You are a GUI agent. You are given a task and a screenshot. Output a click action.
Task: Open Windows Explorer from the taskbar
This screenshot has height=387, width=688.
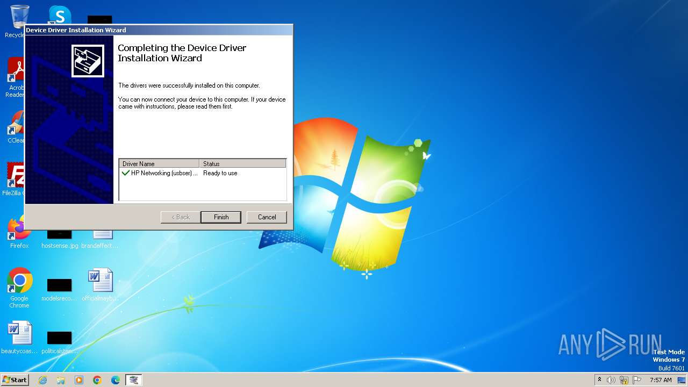(61, 380)
